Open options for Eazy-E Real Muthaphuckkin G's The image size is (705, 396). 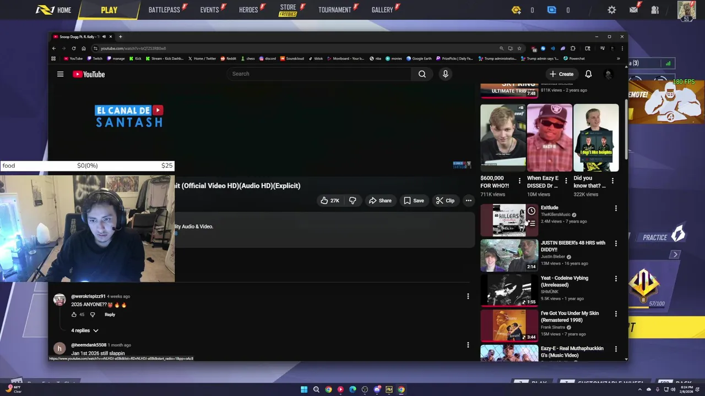click(x=616, y=349)
